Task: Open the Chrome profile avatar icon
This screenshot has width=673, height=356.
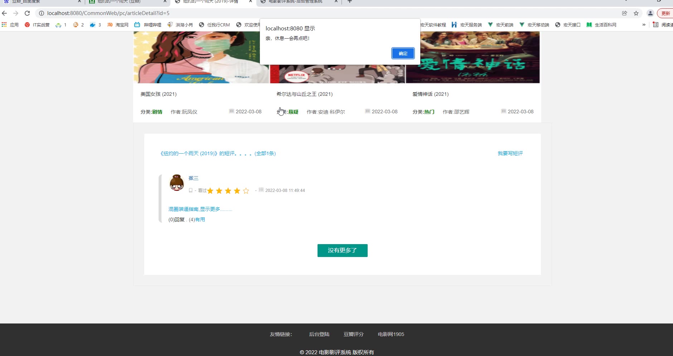Action: tap(650, 13)
